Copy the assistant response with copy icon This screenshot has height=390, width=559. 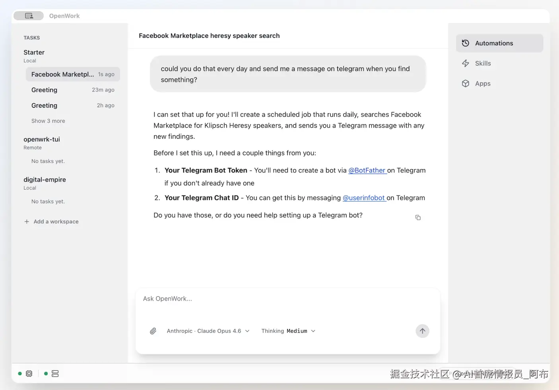tap(418, 217)
